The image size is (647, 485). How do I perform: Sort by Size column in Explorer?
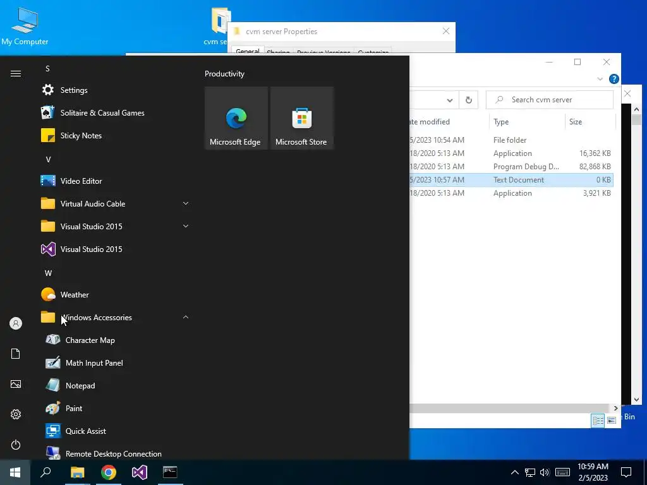590,122
